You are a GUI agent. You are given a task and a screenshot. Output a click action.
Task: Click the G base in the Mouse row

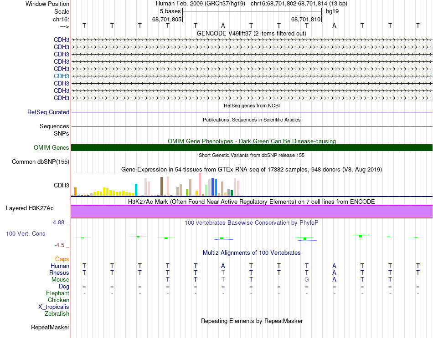click(x=307, y=280)
